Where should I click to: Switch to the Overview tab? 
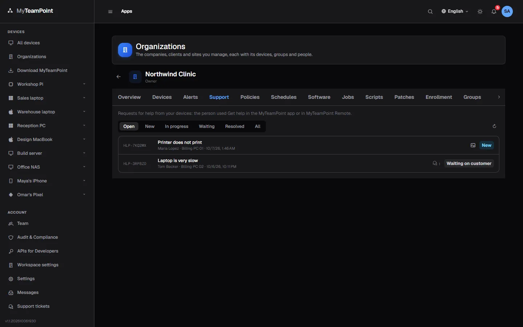pos(129,97)
